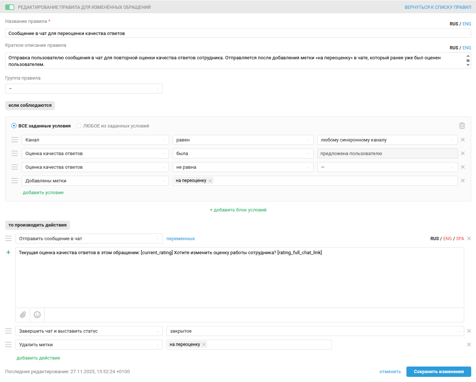Remove 'на переоценку' tag from condition
Screen dimensions: 476x382
(210, 181)
